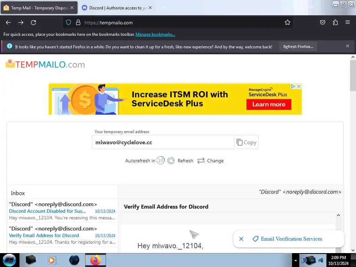This screenshot has width=356, height=267.
Task: Open the extensions puzzle icon
Action: click(335, 22)
